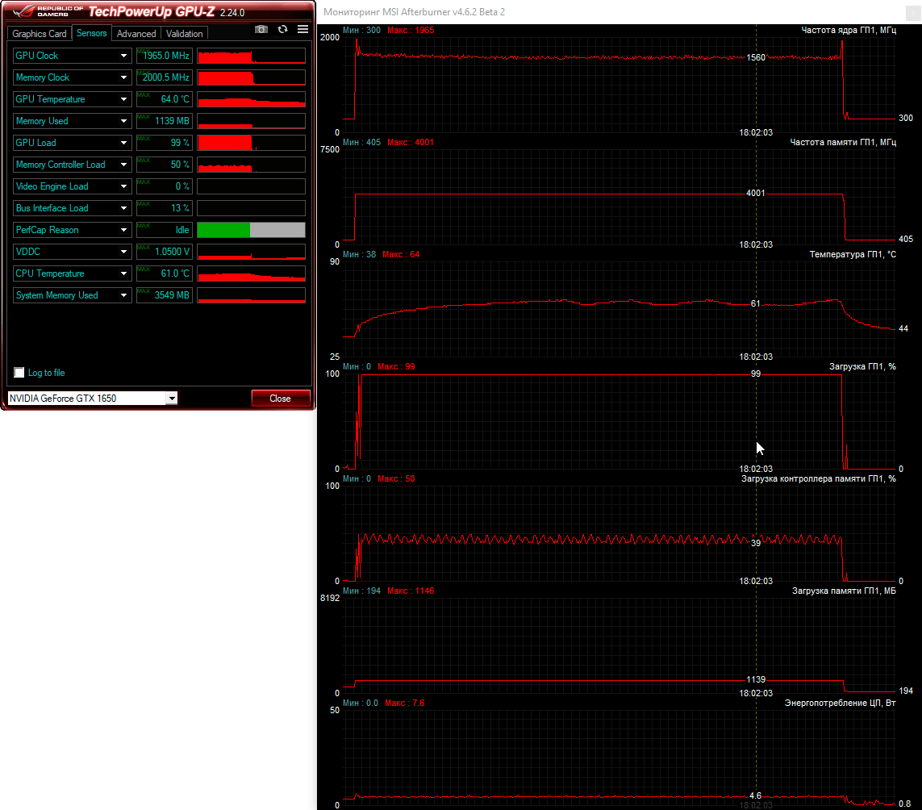Go to the Validation tab
Image resolution: width=922 pixels, height=810 pixels.
tap(184, 34)
